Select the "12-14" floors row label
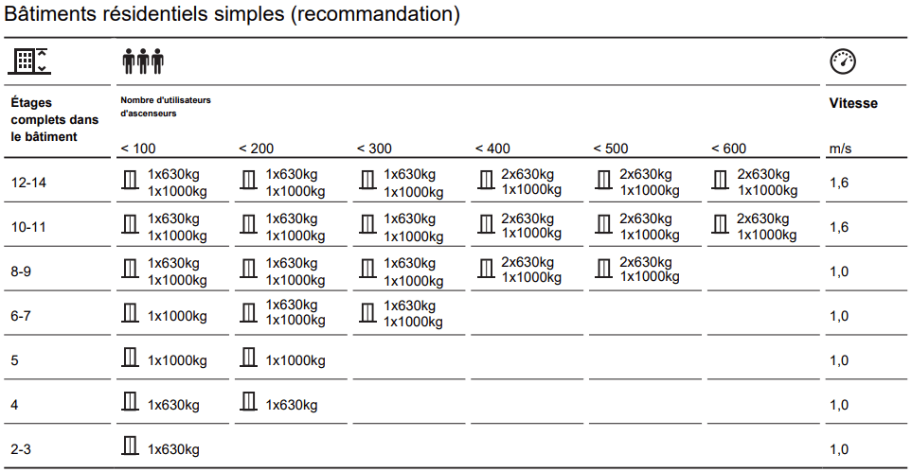 [x=28, y=183]
